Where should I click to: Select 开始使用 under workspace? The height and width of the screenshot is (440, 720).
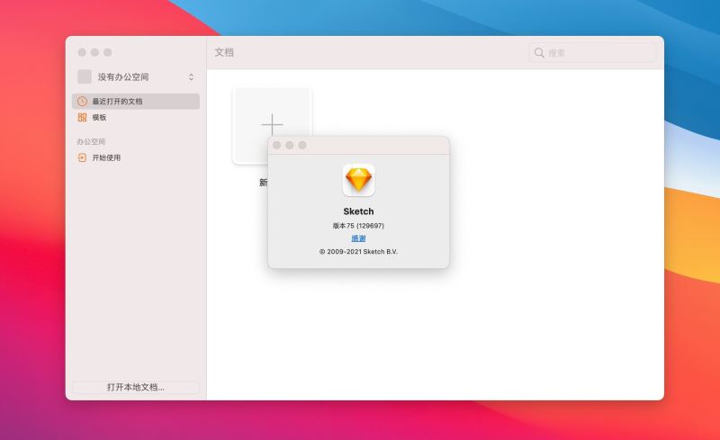(136, 157)
